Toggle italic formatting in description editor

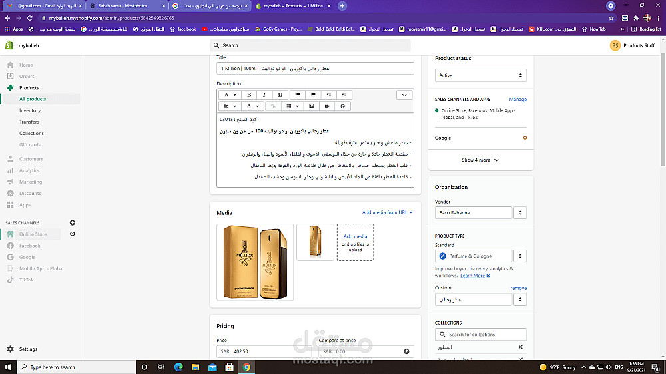(x=264, y=94)
